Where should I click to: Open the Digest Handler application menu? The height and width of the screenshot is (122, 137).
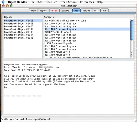[x=18, y=2]
